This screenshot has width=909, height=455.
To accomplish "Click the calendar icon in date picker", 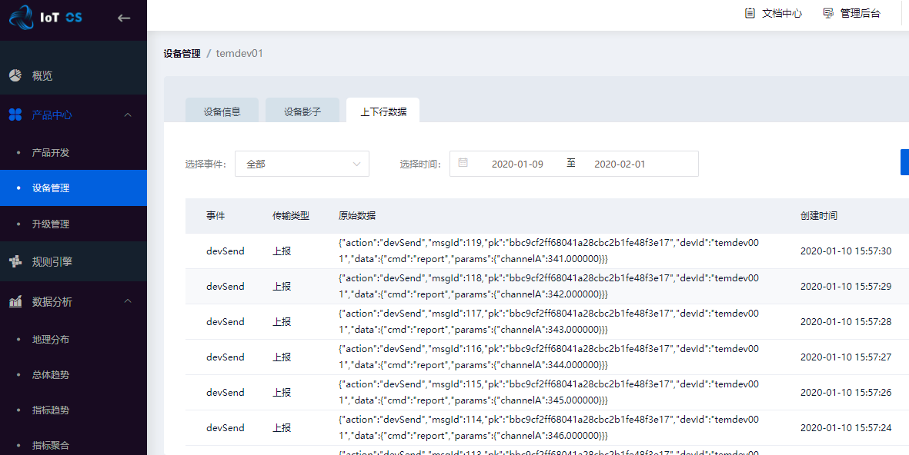I will (463, 163).
